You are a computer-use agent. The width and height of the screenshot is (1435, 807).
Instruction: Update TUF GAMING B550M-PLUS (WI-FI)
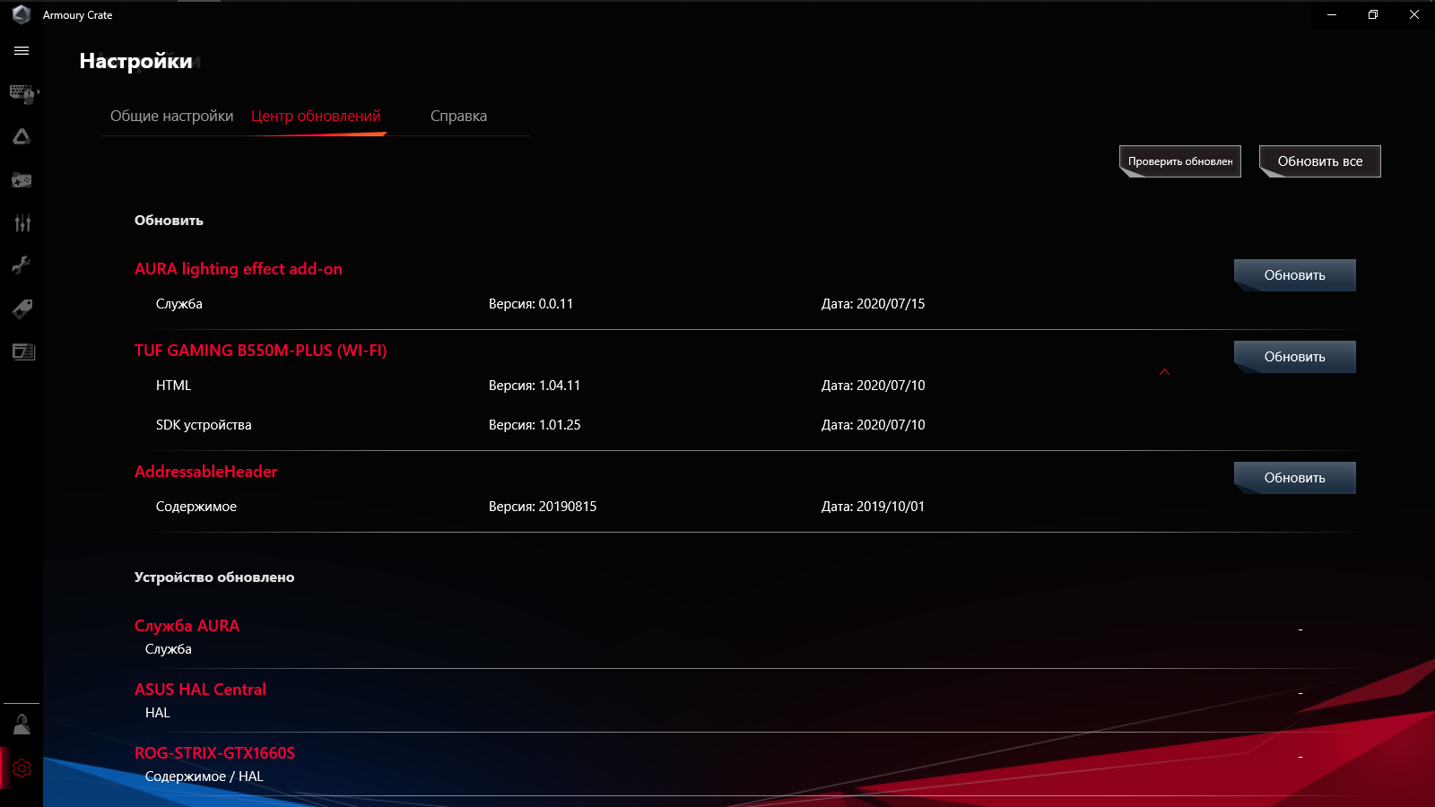[x=1295, y=357]
